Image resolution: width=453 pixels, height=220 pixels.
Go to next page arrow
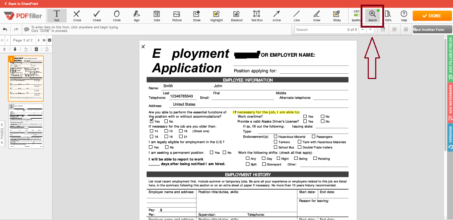39,40
